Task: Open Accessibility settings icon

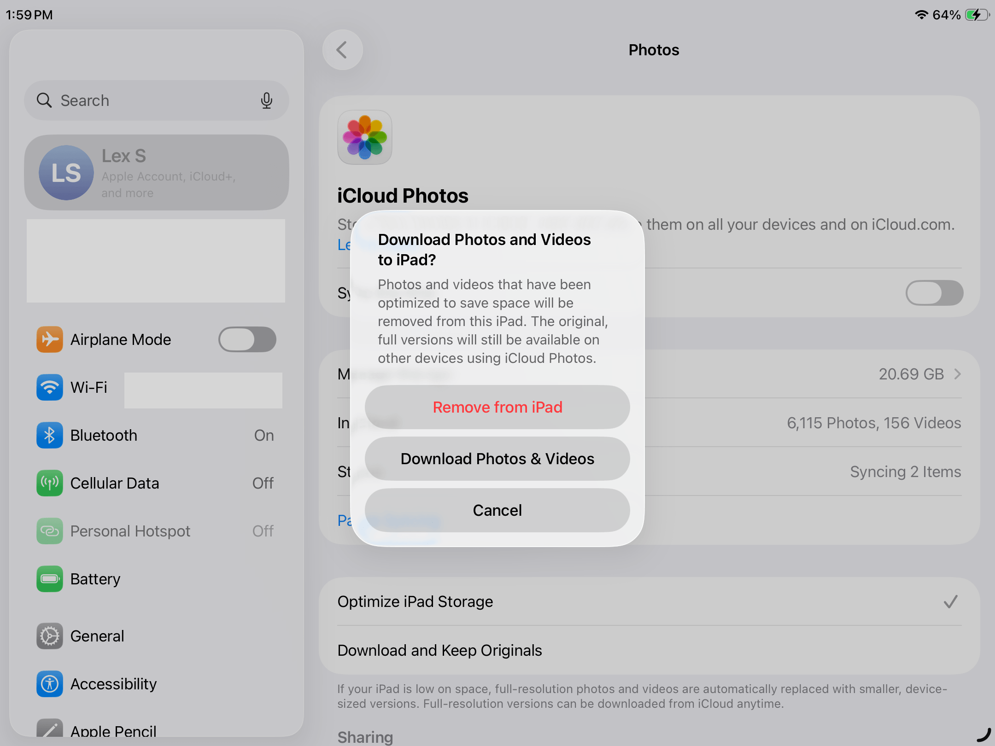Action: tap(50, 684)
